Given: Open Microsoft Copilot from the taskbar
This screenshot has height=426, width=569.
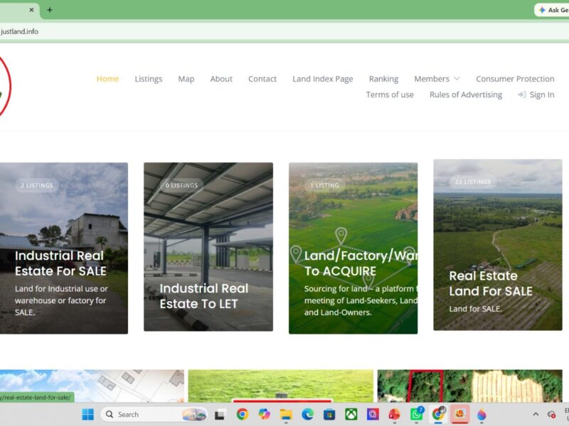Looking at the screenshot, I should coord(264,414).
